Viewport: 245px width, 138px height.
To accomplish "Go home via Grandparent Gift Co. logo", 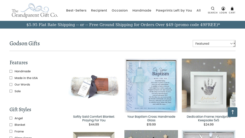I will (35, 10).
